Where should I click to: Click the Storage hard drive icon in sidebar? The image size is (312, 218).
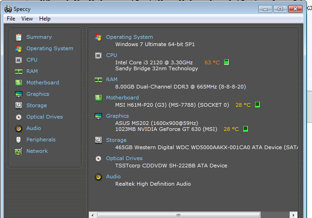19,105
